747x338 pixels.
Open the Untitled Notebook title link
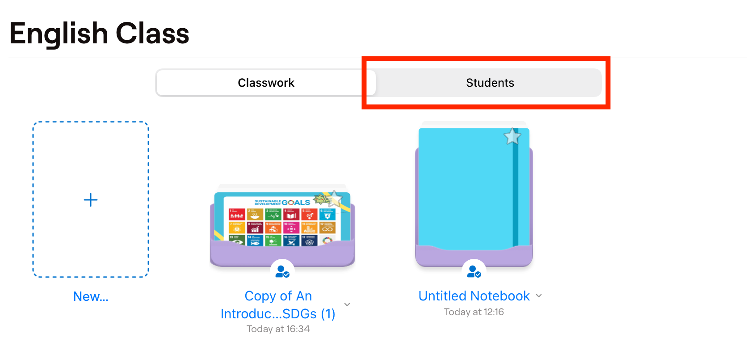(474, 296)
